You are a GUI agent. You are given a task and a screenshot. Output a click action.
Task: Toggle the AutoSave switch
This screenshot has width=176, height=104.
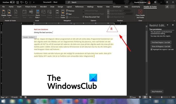13,2
